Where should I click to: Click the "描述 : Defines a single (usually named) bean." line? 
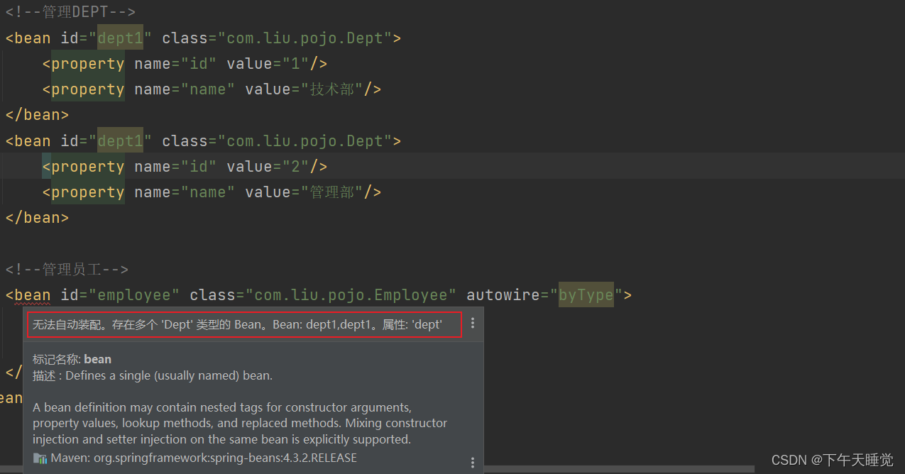(x=153, y=375)
